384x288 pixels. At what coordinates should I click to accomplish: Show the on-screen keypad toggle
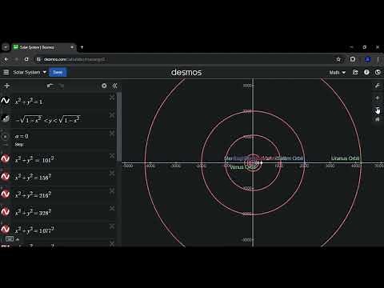[x=10, y=239]
